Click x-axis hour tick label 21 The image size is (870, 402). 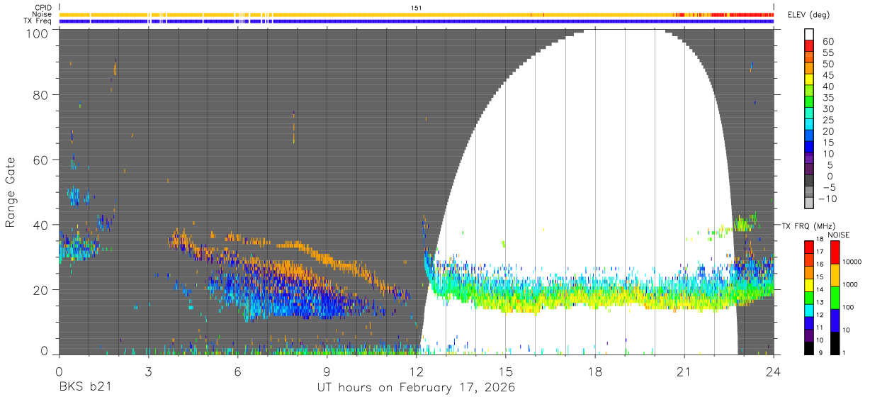[684, 371]
